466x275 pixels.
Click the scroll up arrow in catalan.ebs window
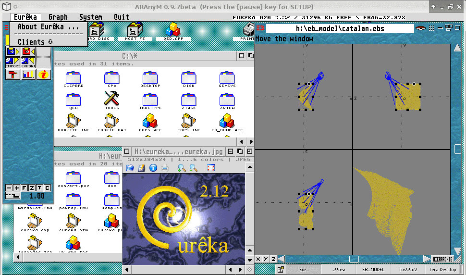click(x=458, y=48)
